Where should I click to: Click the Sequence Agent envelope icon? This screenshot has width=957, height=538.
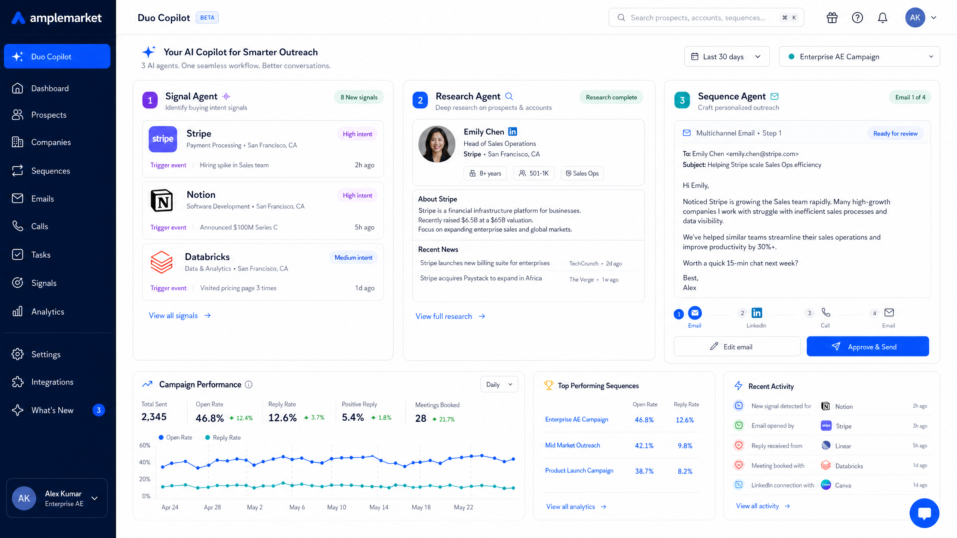[775, 96]
